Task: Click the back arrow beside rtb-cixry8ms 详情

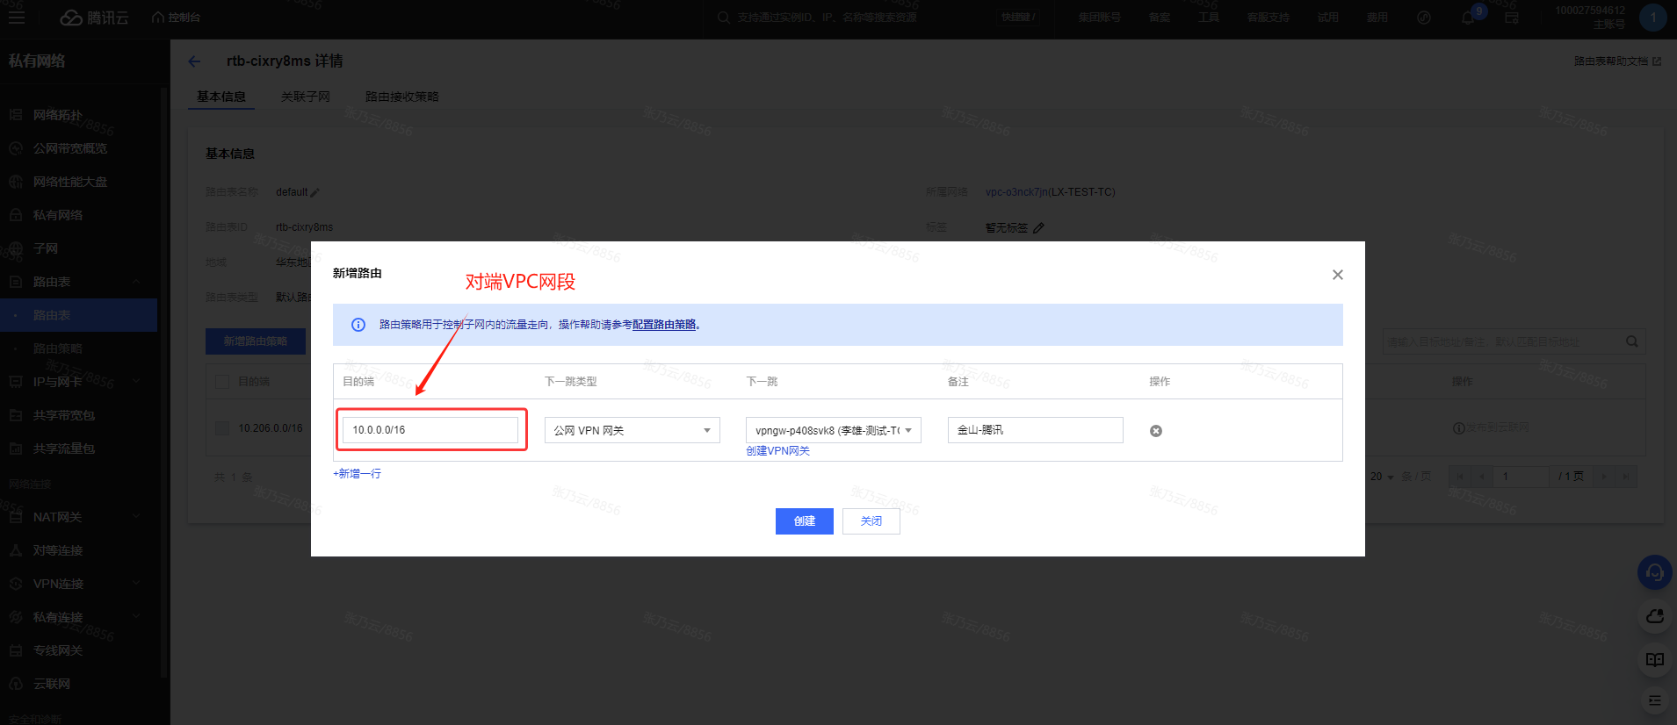Action: [195, 61]
